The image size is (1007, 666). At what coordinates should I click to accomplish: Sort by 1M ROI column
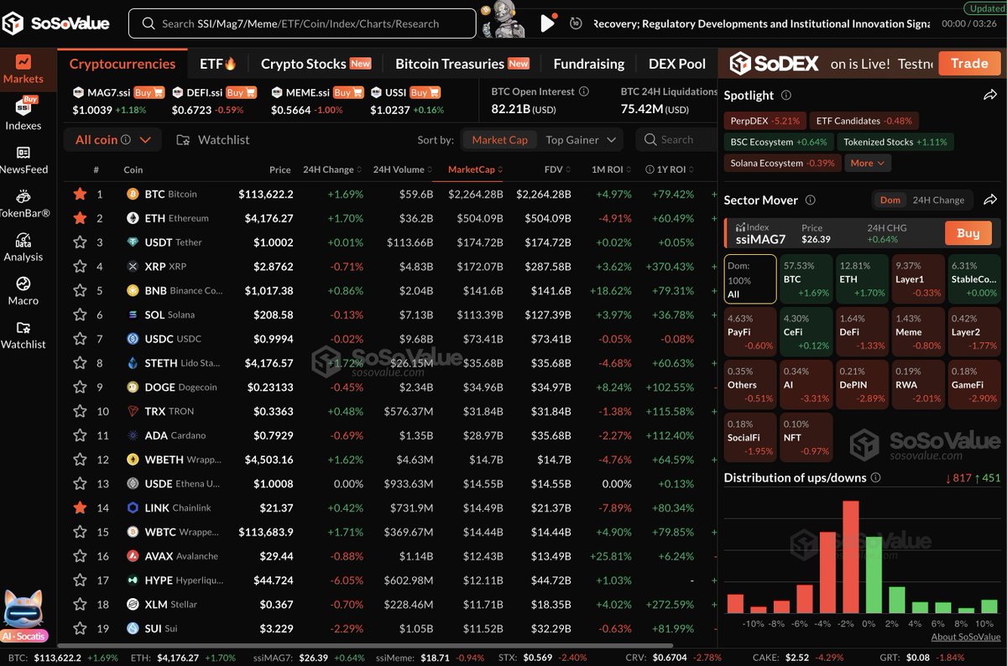click(x=613, y=169)
